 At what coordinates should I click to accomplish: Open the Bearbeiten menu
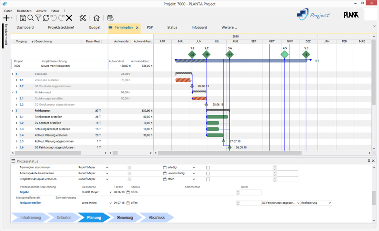click(x=24, y=11)
